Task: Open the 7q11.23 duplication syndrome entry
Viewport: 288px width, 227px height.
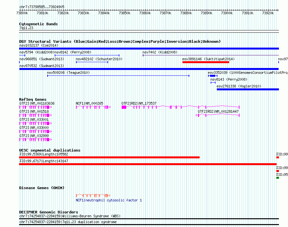Action: (68, 222)
